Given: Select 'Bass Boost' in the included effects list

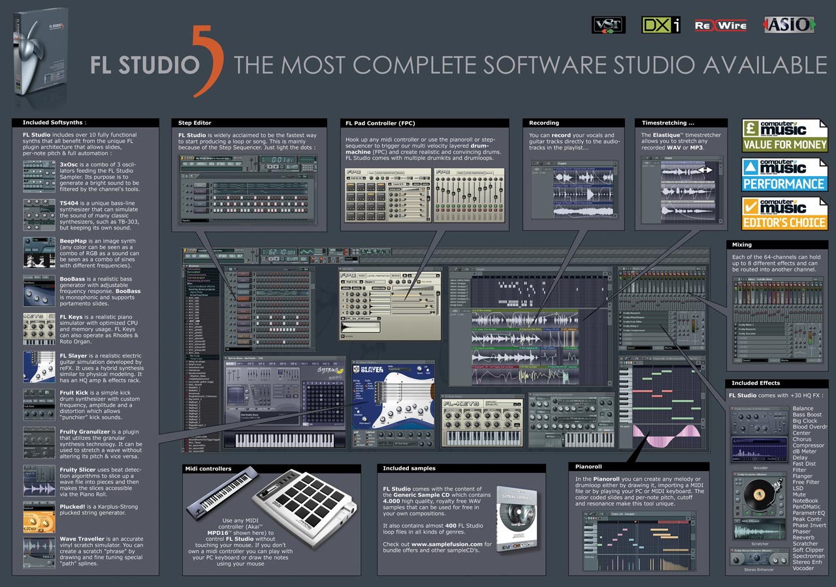Looking at the screenshot, I should click(x=807, y=414).
